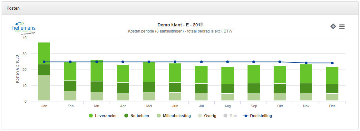Click the Doelstelling point above Nov
360x131 pixels.
click(306, 63)
